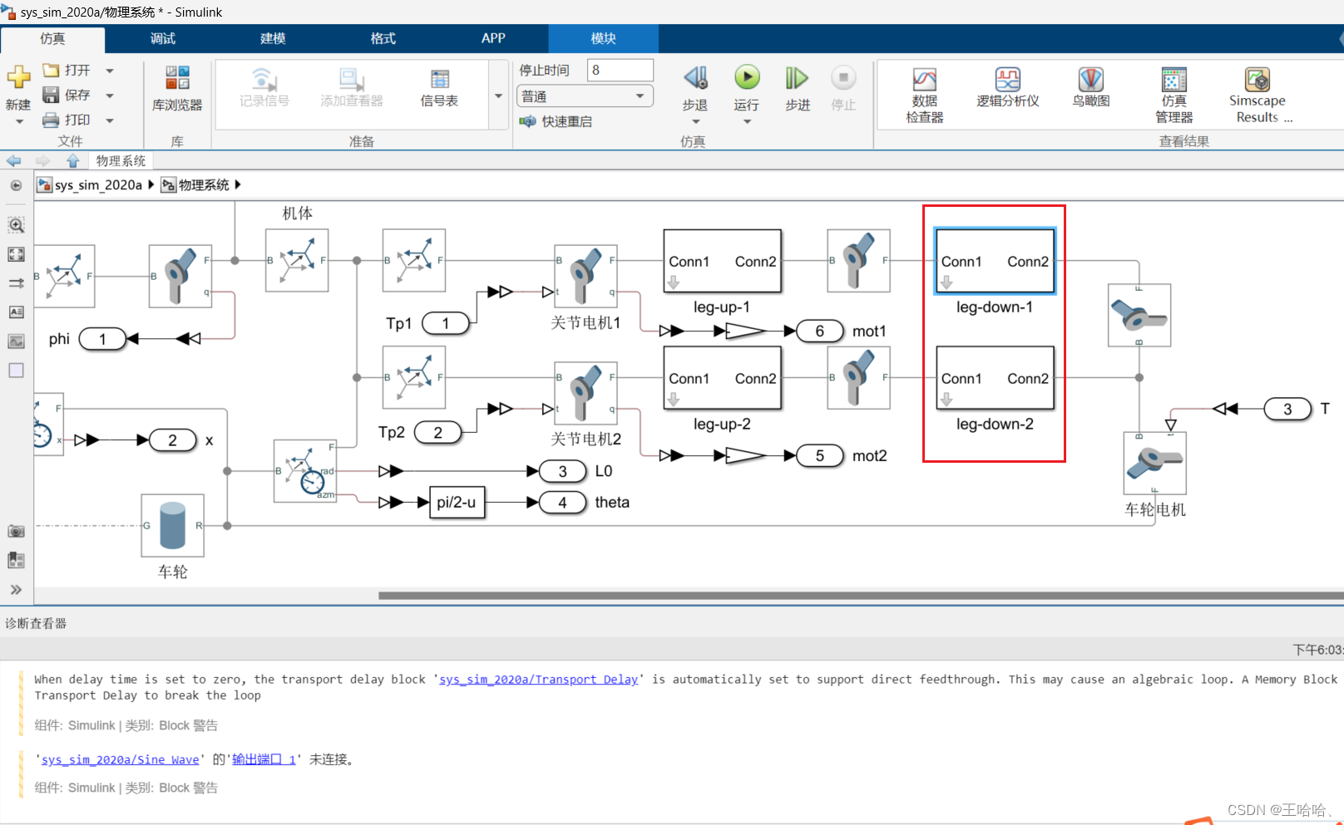The height and width of the screenshot is (825, 1344).
Task: Select the 关节电机2 joint block
Action: 586,393
